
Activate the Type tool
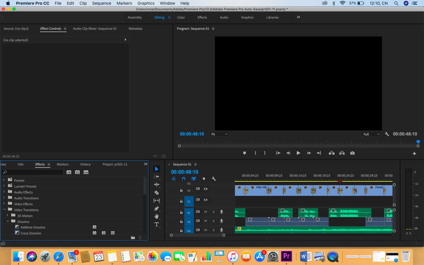pos(157,224)
